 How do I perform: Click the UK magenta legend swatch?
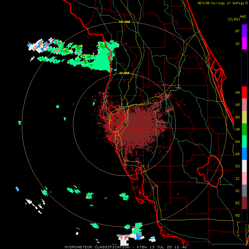pyautogui.click(x=244, y=43)
